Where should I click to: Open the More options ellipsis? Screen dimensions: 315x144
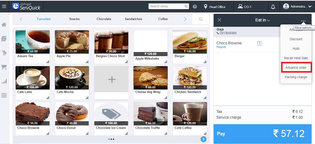click(303, 21)
